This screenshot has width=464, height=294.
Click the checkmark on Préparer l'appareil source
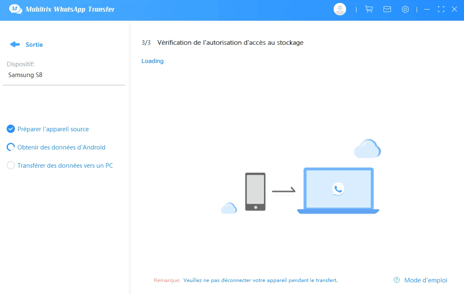(10, 129)
